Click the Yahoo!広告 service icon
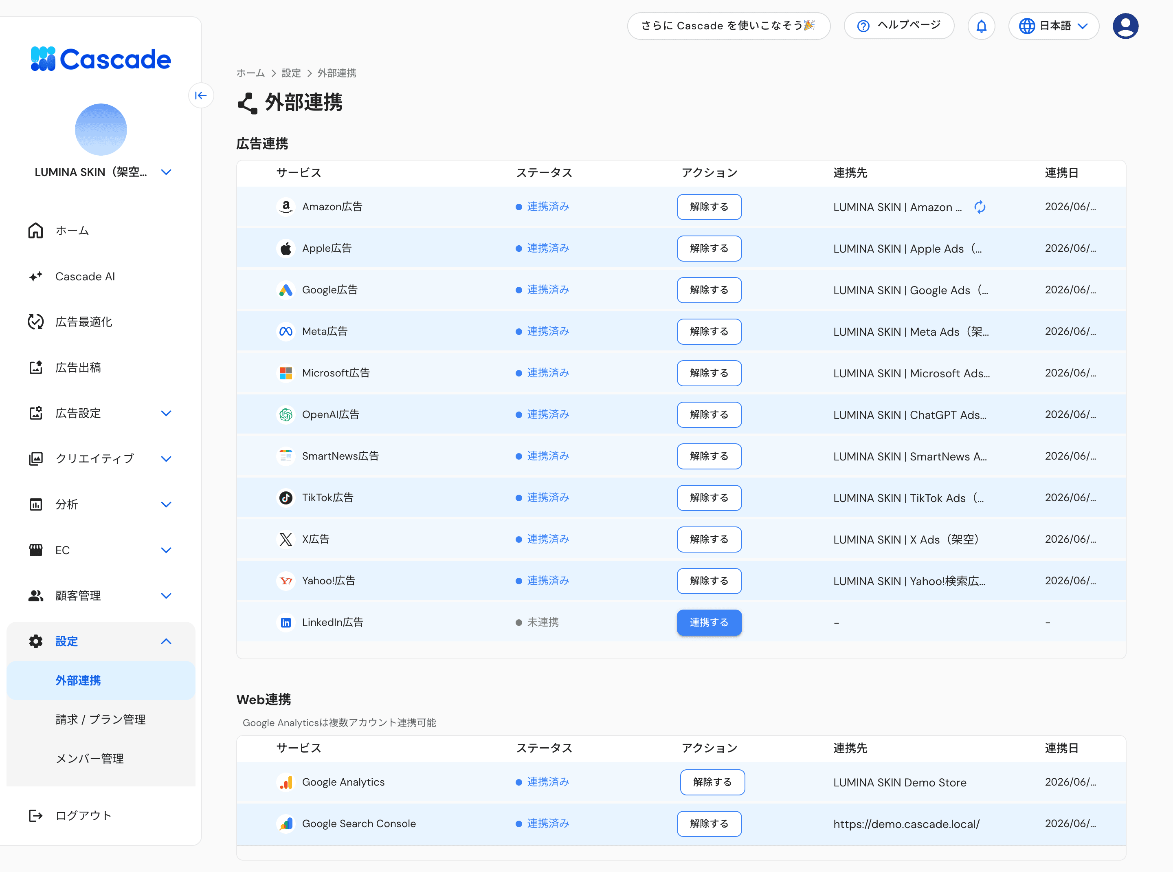Image resolution: width=1173 pixels, height=872 pixels. [x=286, y=581]
